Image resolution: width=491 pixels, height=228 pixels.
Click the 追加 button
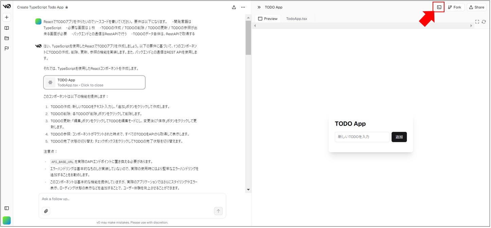pyautogui.click(x=399, y=137)
